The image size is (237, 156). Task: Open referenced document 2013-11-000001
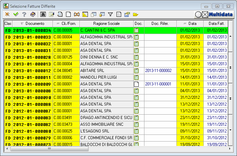pyautogui.click(x=158, y=84)
